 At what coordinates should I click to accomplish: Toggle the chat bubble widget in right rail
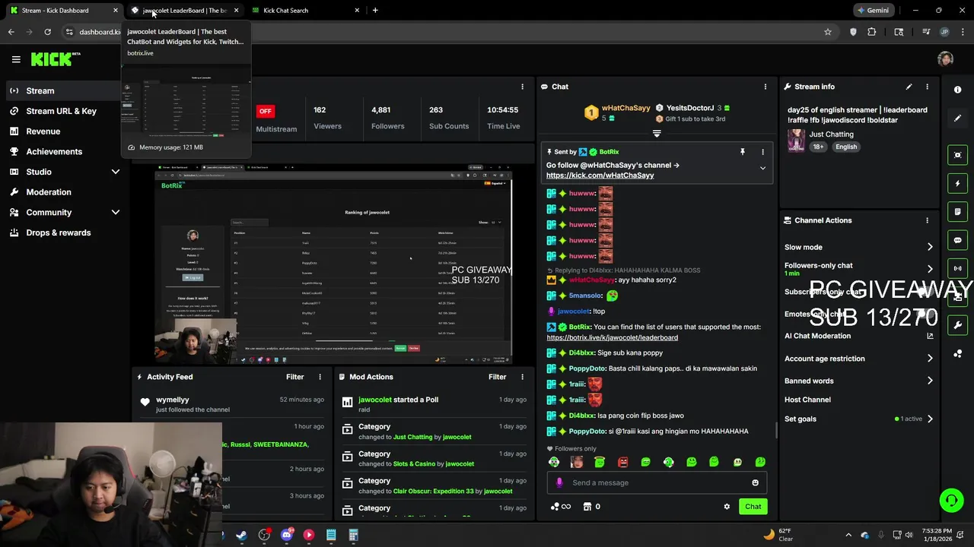point(957,240)
